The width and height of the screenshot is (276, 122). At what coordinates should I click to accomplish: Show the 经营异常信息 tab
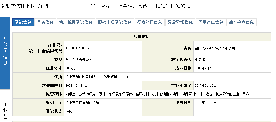point(180,22)
